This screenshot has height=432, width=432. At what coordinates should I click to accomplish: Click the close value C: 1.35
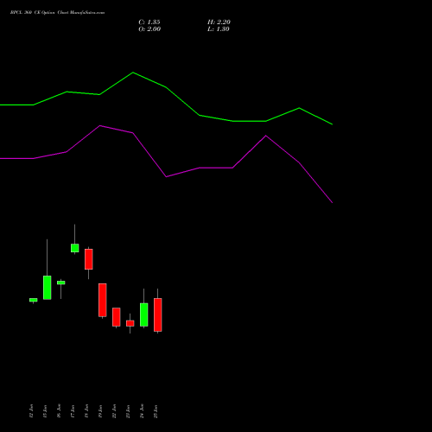tap(149, 22)
